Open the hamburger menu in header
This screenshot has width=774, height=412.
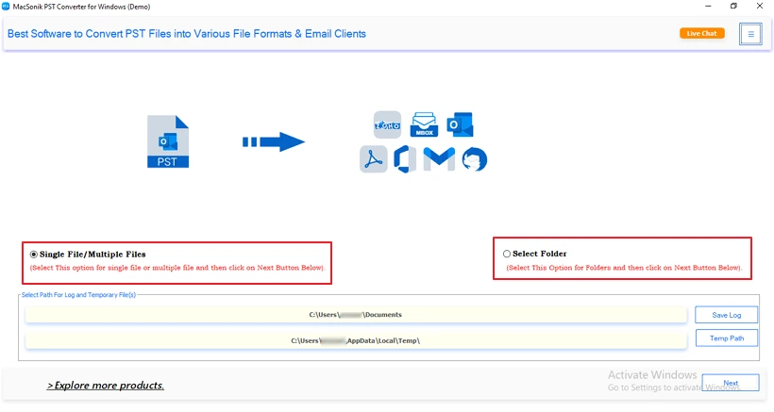(x=750, y=34)
